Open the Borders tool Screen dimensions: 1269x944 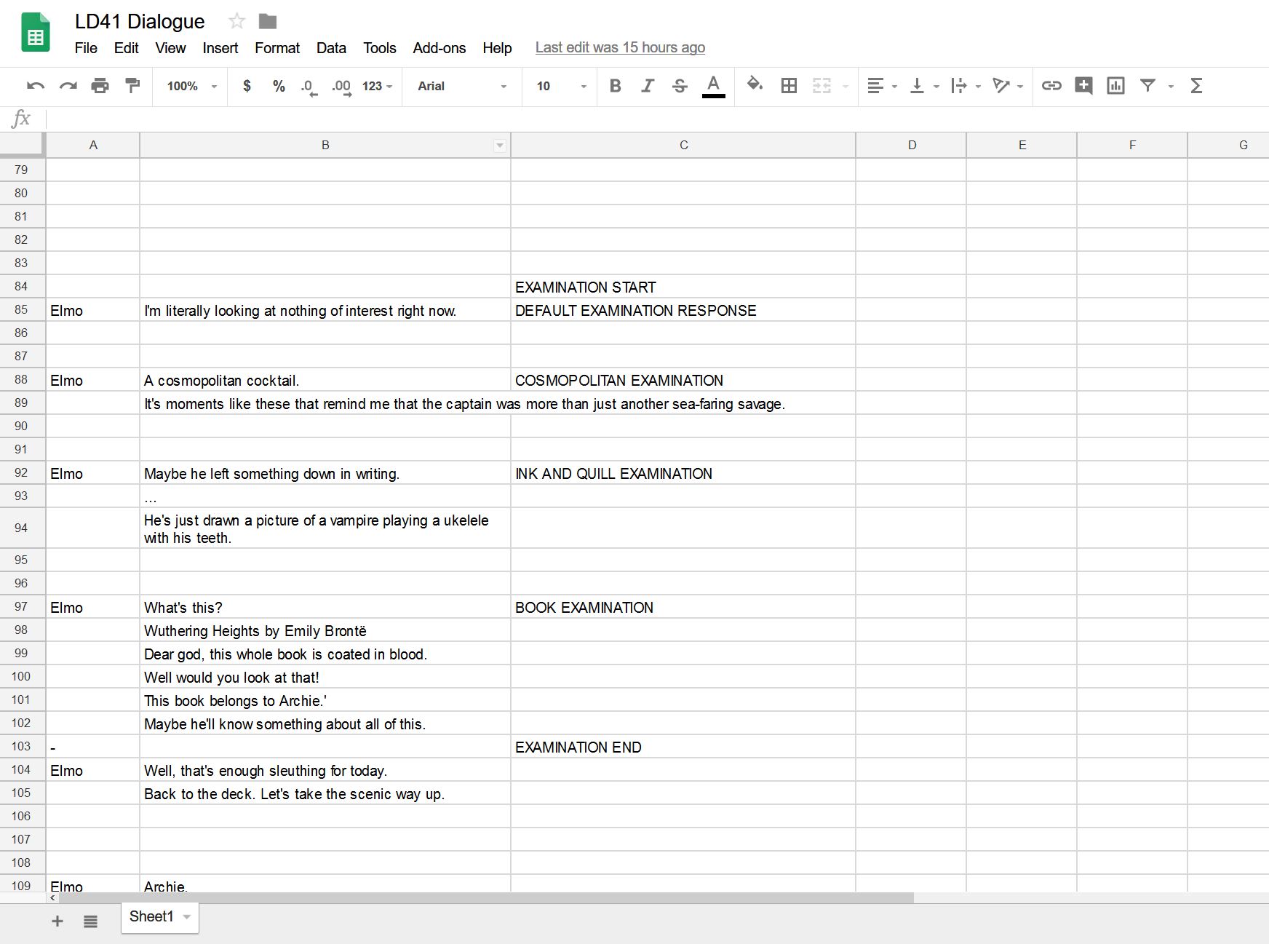(789, 86)
